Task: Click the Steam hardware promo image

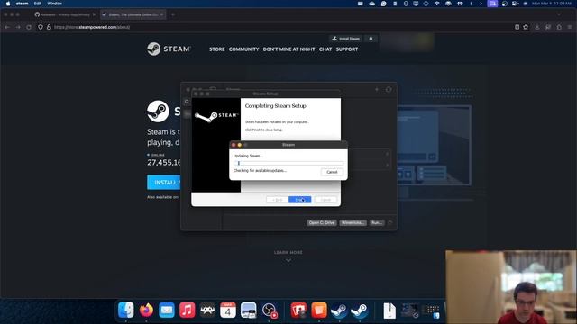Action: [x=435, y=146]
